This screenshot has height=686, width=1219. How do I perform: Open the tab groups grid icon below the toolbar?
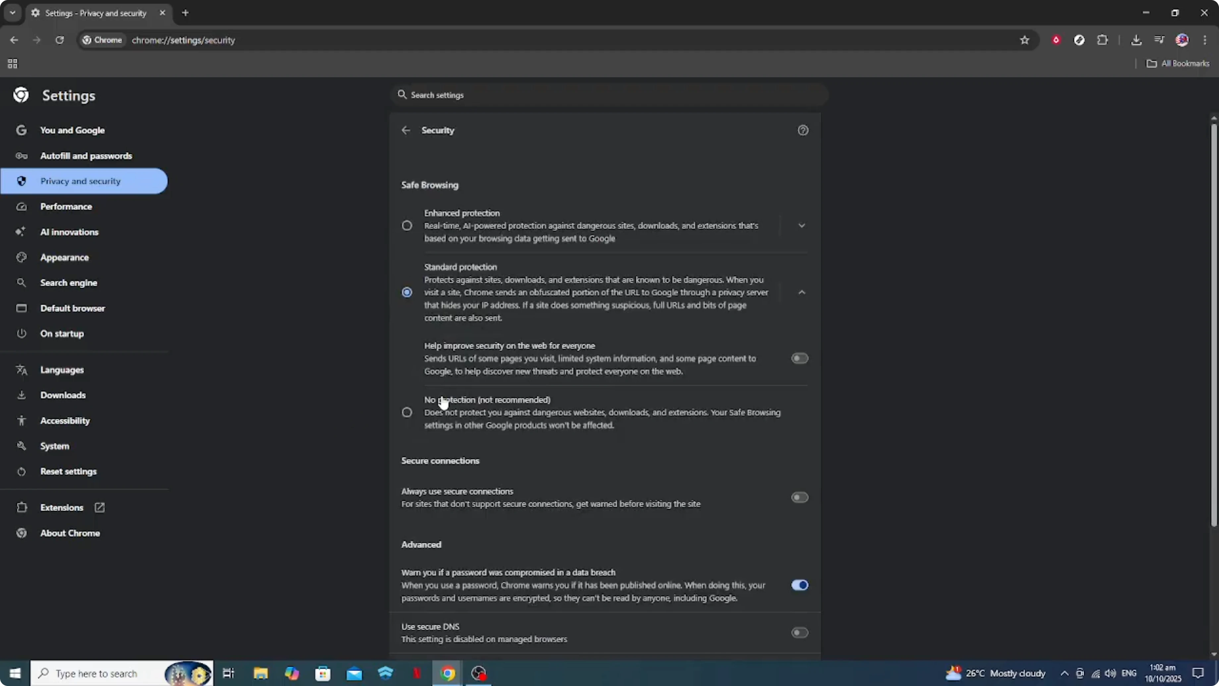(x=12, y=63)
